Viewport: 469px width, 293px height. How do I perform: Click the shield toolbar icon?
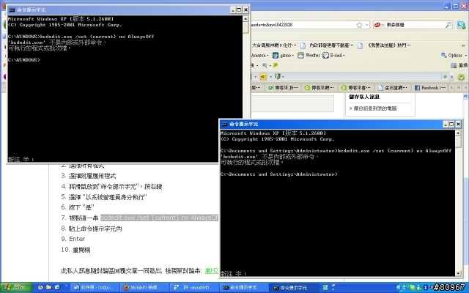(278, 77)
